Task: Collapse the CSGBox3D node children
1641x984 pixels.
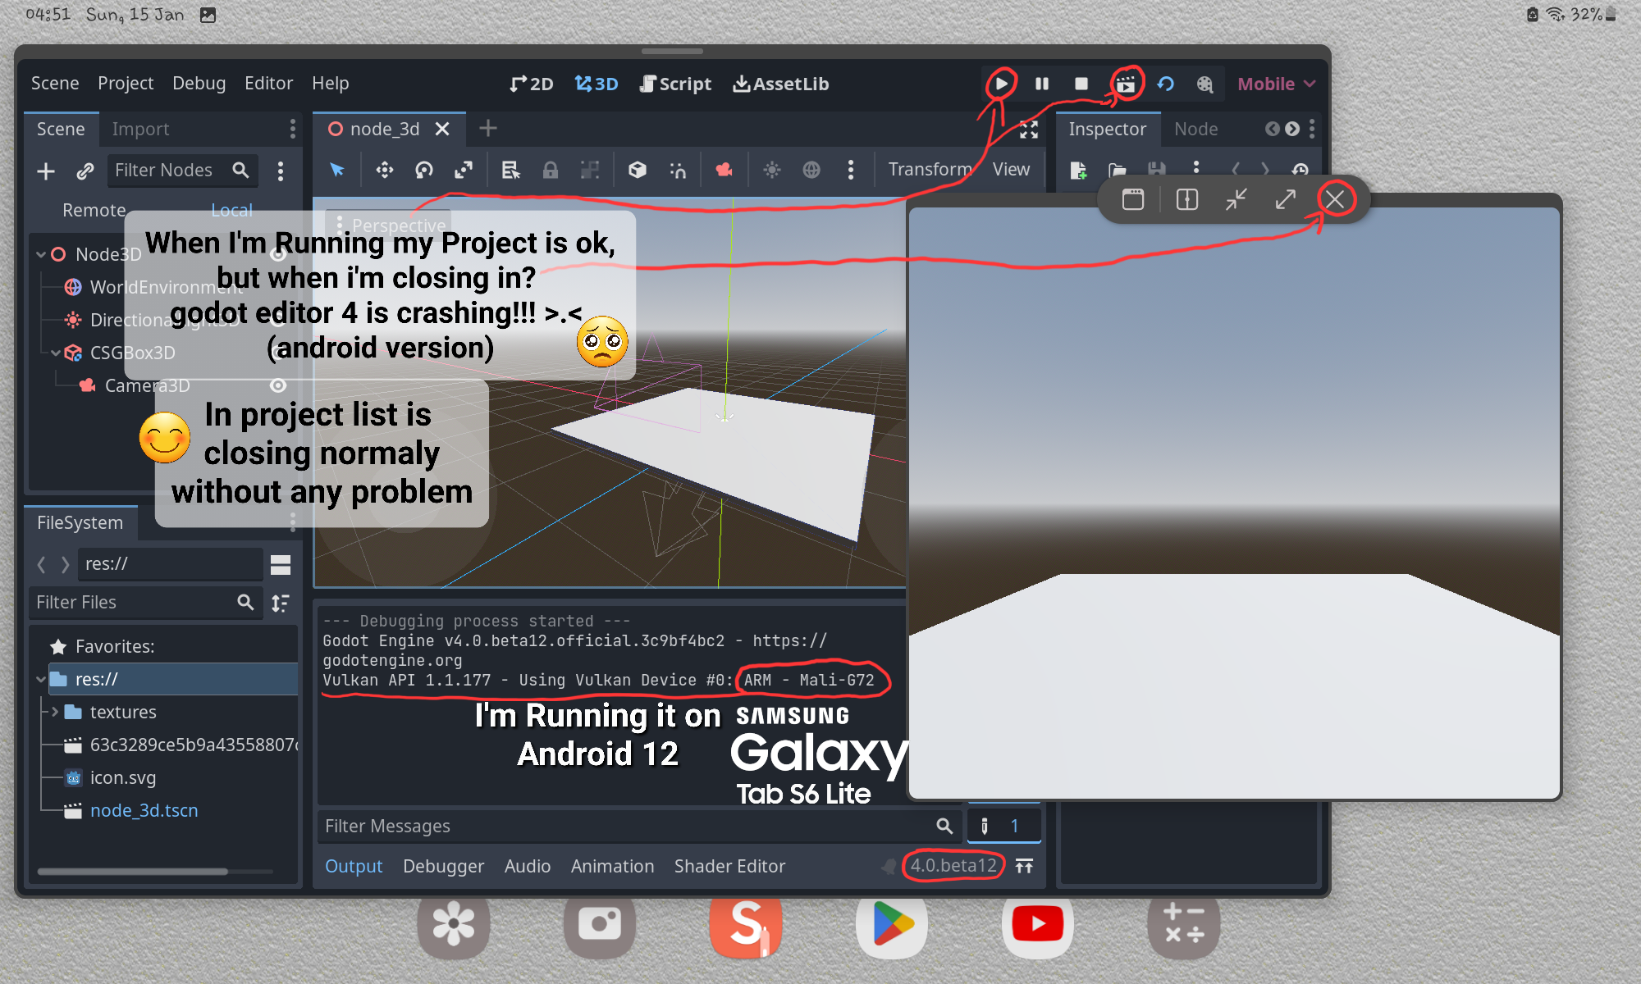Action: point(56,353)
